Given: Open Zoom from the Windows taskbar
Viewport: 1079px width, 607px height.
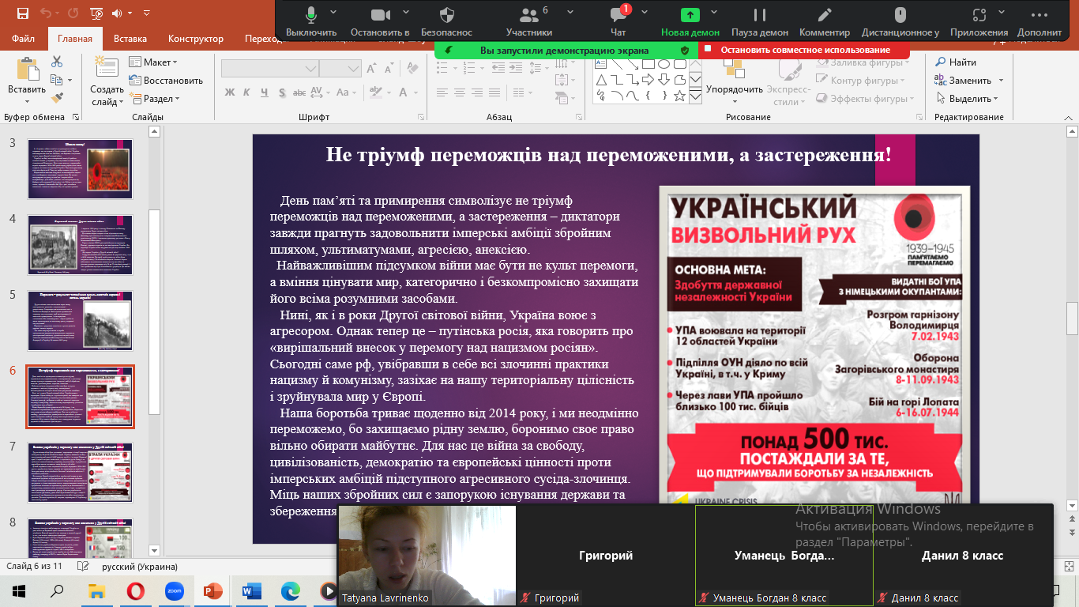Looking at the screenshot, I should point(175,591).
